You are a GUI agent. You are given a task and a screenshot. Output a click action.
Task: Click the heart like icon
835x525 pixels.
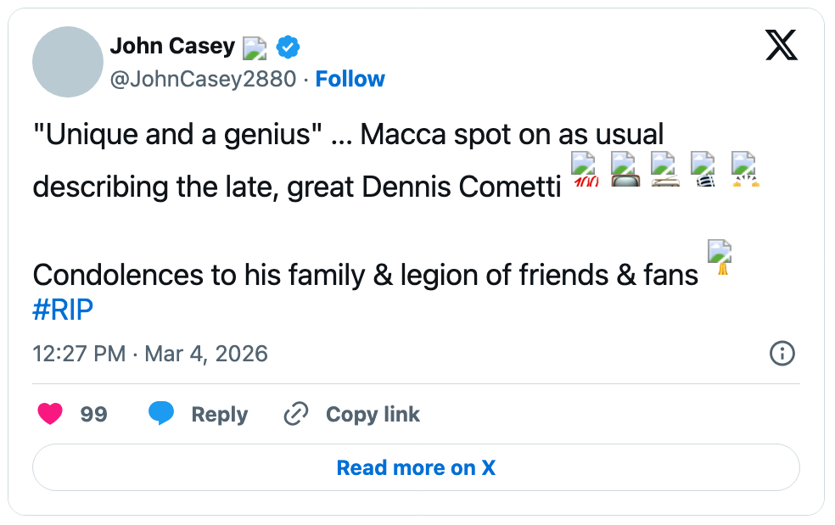pos(51,414)
